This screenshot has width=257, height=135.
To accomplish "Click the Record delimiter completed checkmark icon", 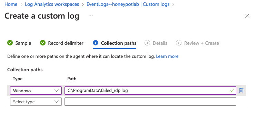I will (x=43, y=43).
